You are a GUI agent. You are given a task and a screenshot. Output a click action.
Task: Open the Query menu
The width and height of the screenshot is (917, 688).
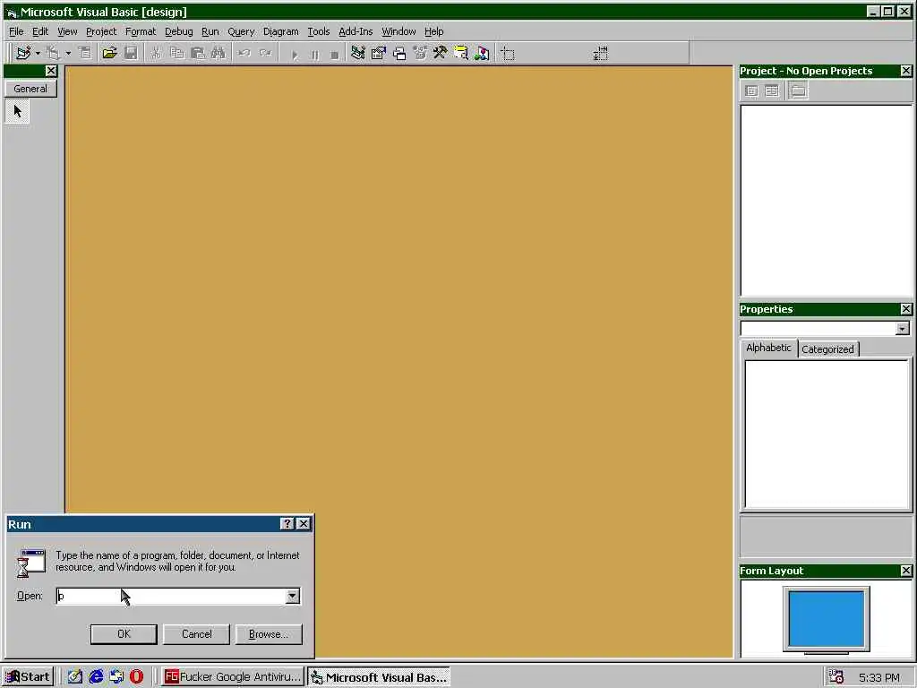[241, 31]
